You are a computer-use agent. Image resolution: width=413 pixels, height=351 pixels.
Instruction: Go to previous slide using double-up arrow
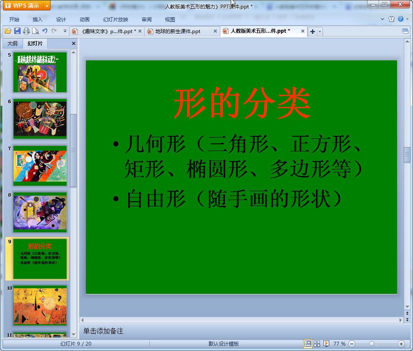407,313
